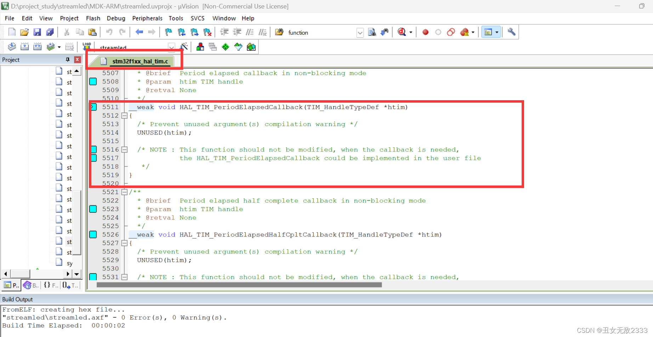
Task: Switch to the Templates tab in Project panel
Action: click(70, 285)
